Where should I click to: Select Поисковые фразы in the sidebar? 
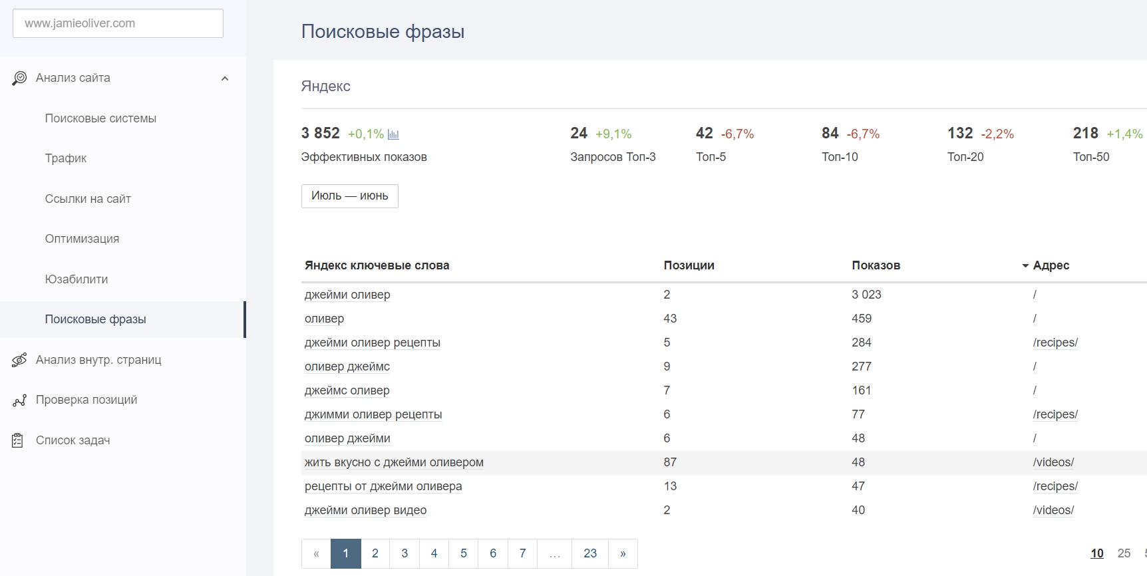coord(96,319)
